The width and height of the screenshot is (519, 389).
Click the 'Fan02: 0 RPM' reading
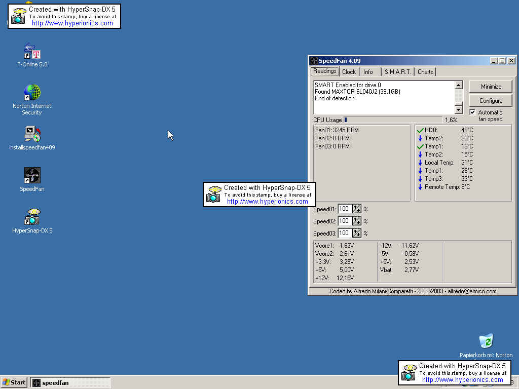(x=332, y=138)
